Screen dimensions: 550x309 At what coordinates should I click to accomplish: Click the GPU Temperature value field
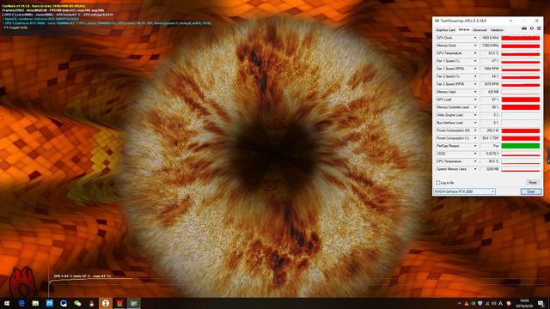point(489,53)
